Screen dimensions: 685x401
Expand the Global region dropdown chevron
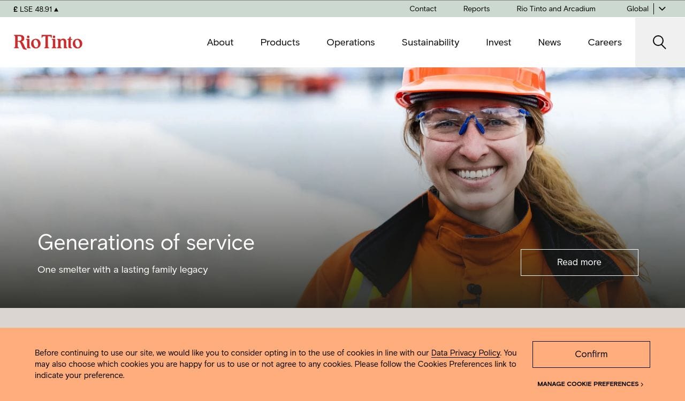point(662,9)
